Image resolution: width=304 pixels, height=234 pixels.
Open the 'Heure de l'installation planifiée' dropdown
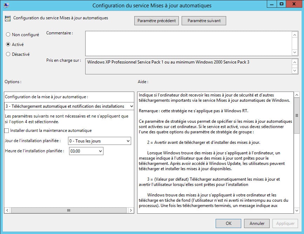point(86,151)
